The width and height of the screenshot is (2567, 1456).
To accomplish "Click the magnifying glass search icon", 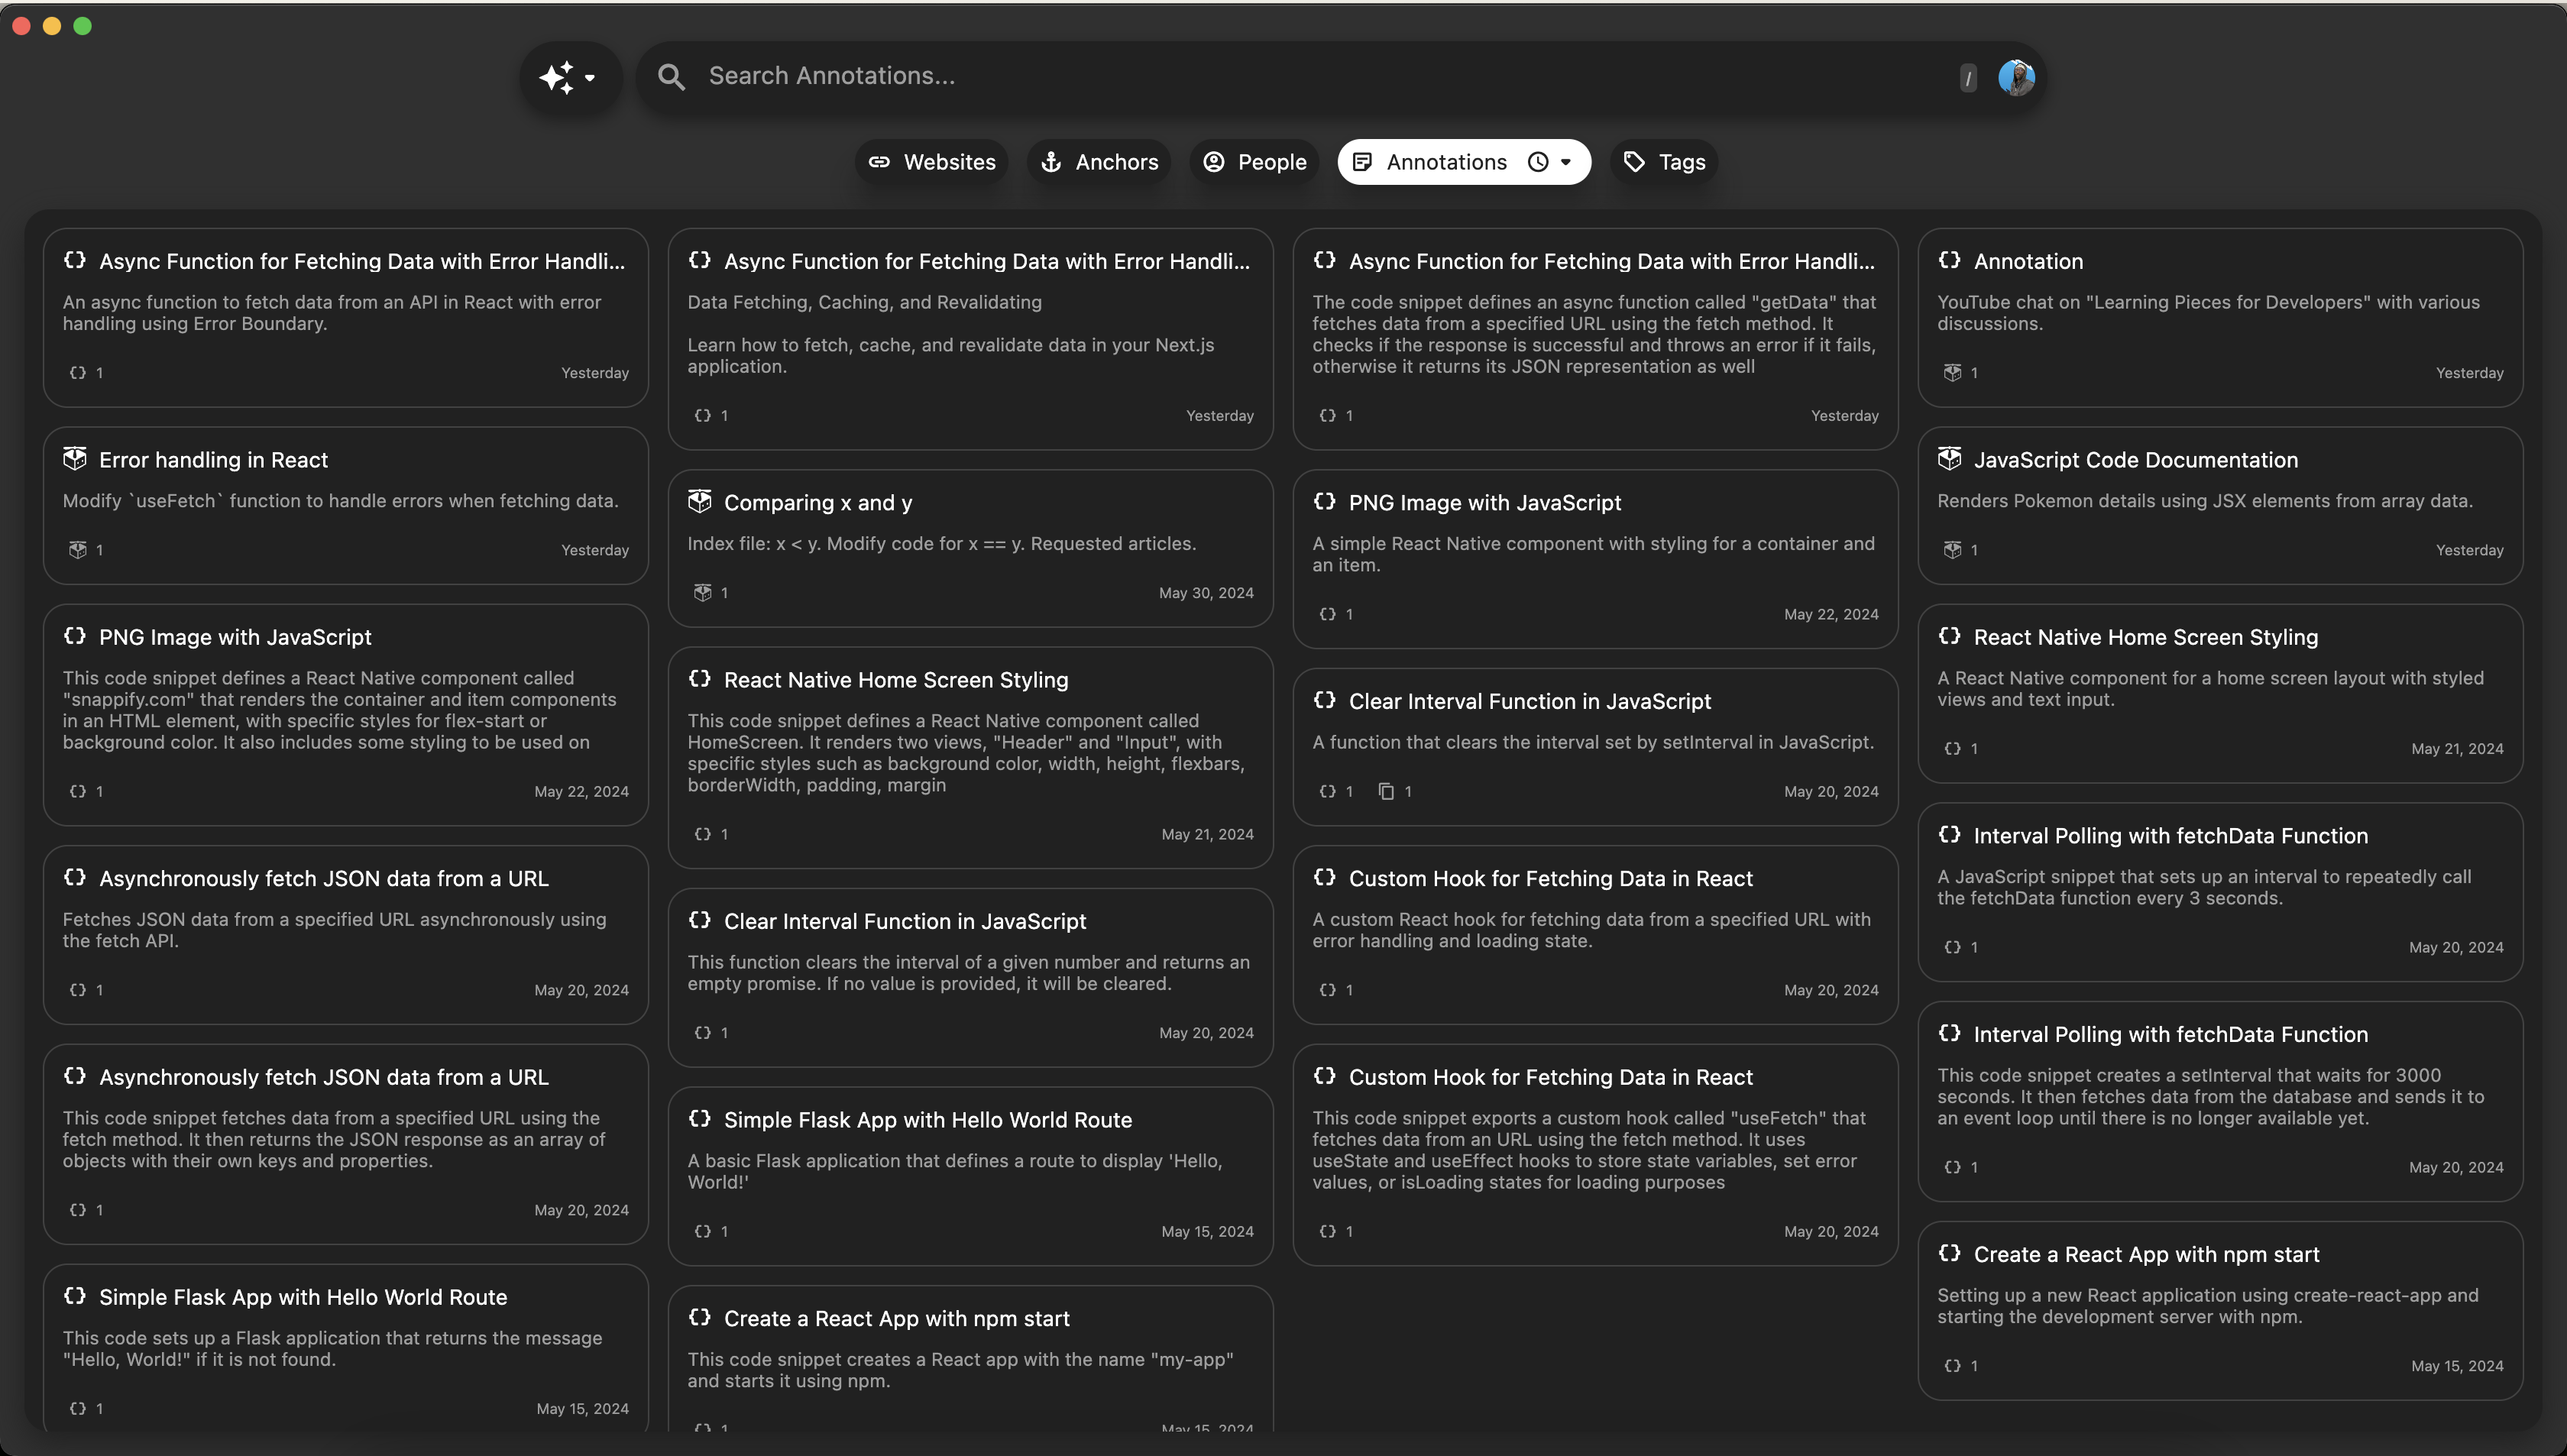I will pos(671,77).
